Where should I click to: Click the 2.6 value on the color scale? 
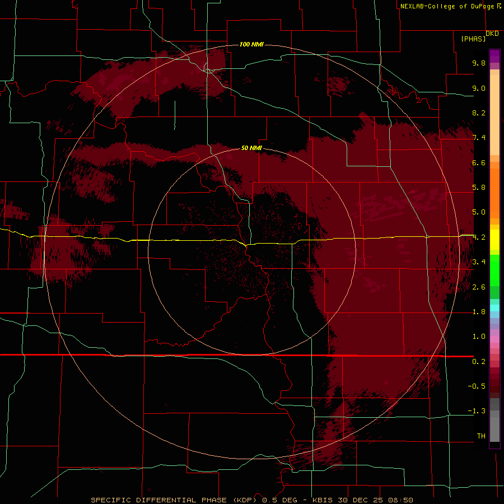479,287
